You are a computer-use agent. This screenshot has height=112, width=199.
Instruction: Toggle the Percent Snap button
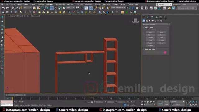[x=99, y=8]
